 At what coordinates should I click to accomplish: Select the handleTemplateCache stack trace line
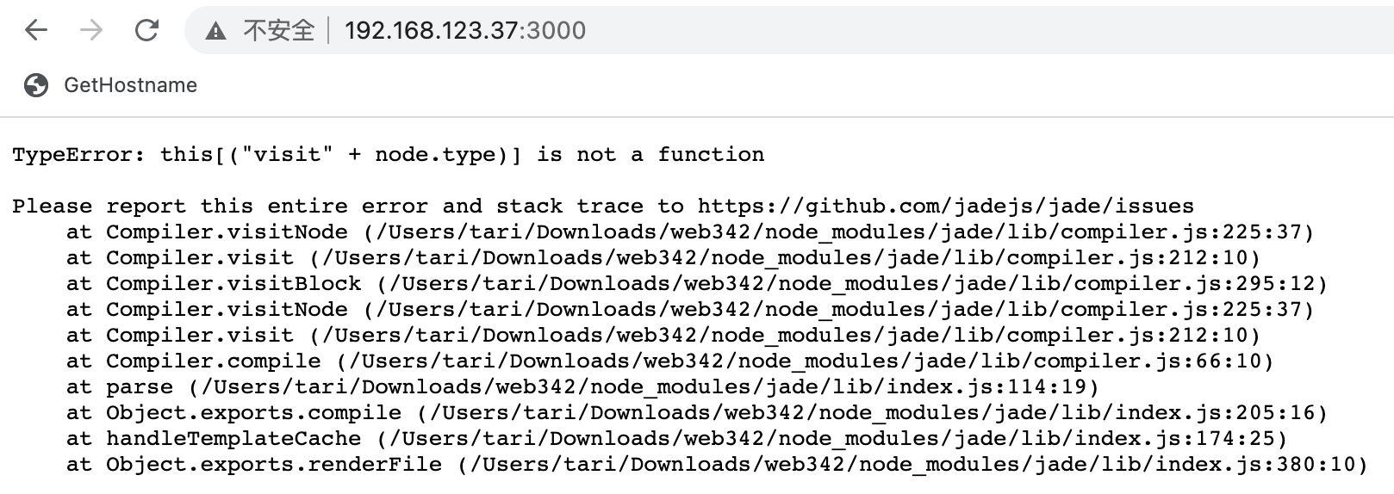click(x=676, y=439)
